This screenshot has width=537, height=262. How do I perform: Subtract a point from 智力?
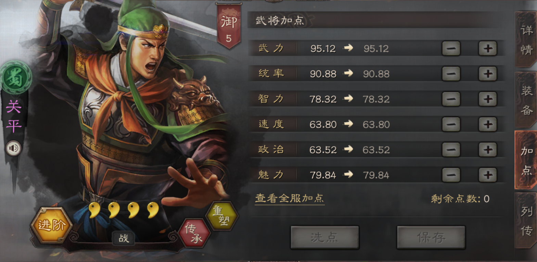click(x=451, y=99)
